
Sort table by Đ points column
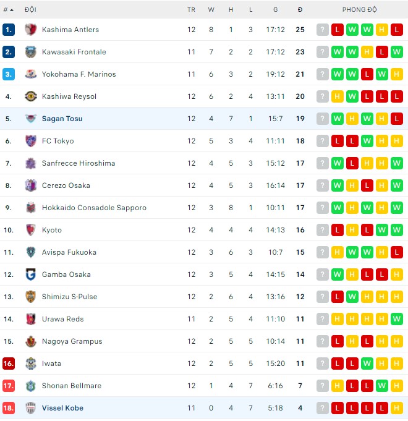pos(300,10)
